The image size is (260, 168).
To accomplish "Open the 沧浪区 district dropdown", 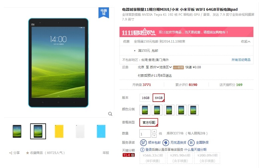I will click(165, 67).
